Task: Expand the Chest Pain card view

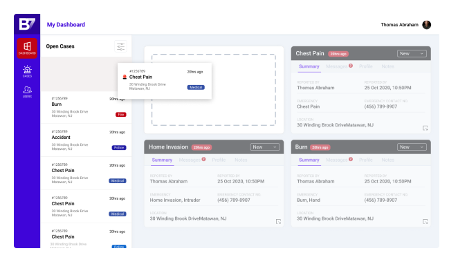Action: coord(425,128)
